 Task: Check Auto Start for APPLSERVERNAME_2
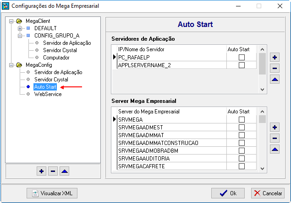[242, 65]
